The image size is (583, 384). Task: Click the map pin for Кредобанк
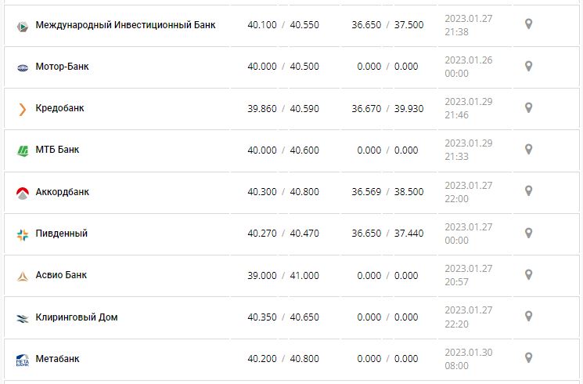tap(528, 108)
